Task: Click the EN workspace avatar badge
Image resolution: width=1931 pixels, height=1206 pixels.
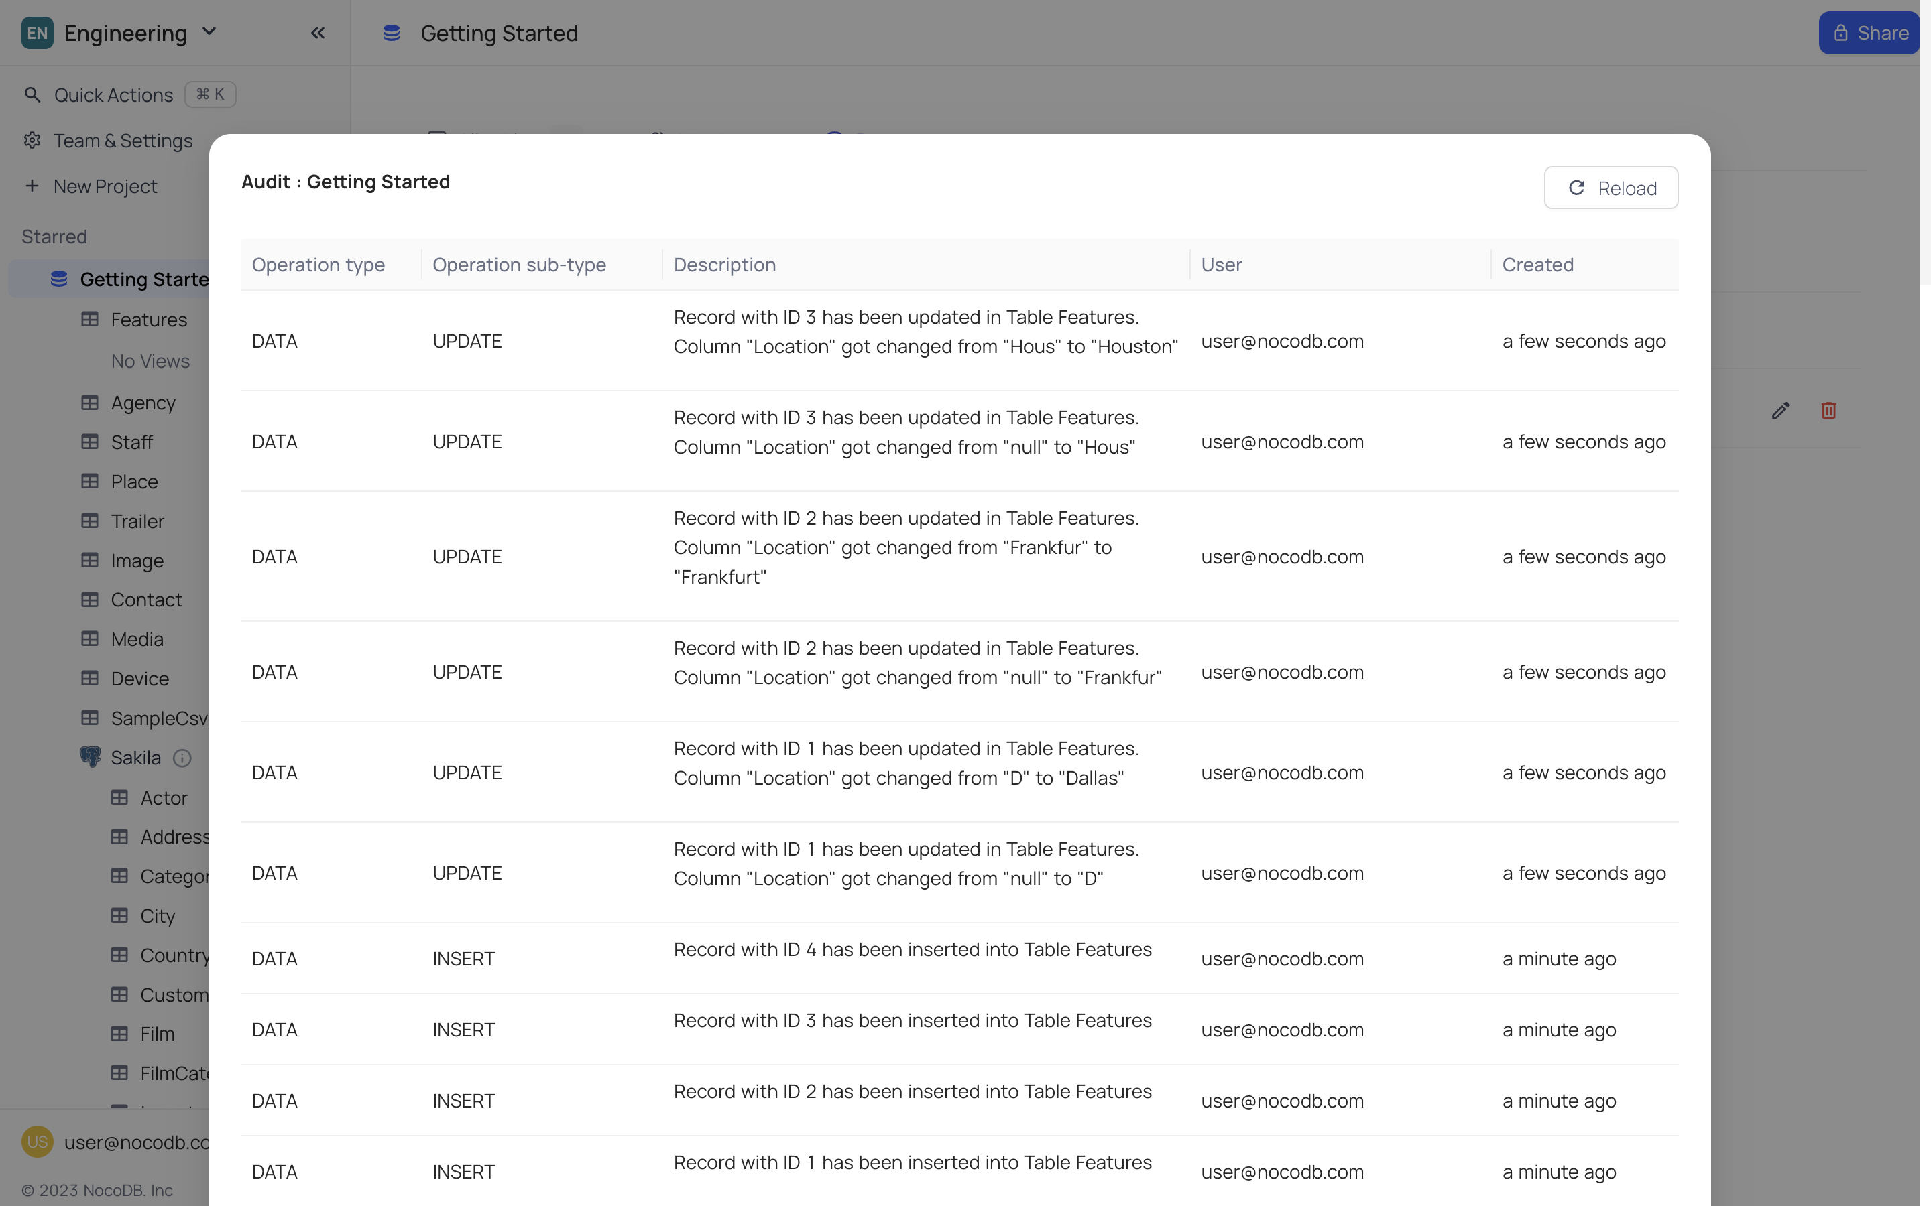Action: [x=37, y=33]
